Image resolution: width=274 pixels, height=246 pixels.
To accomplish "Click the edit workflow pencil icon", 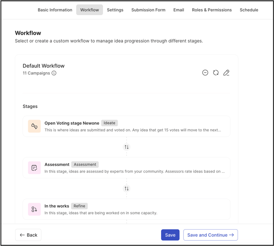I will pos(226,73).
